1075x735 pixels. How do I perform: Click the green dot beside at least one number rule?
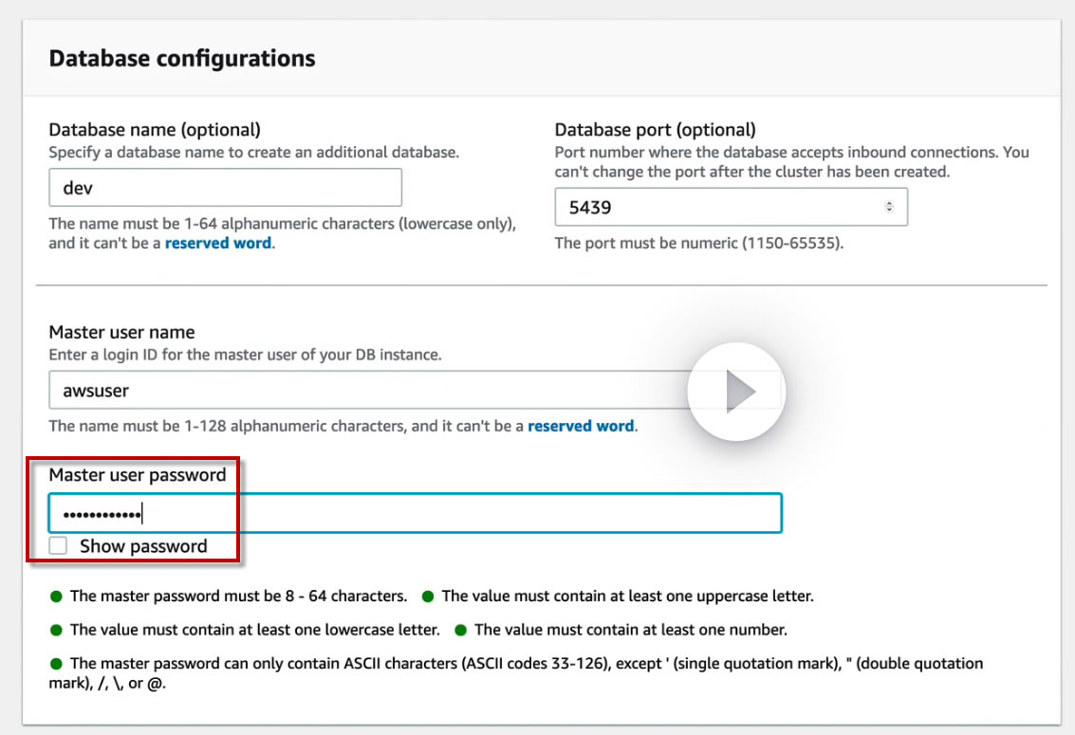click(x=460, y=630)
